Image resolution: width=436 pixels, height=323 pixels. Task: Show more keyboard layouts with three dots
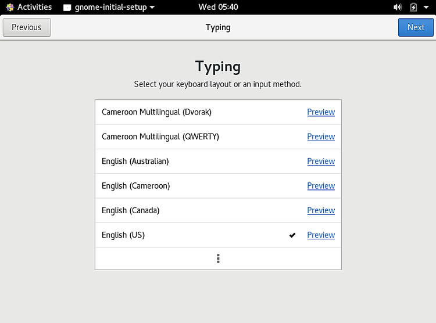[218, 259]
